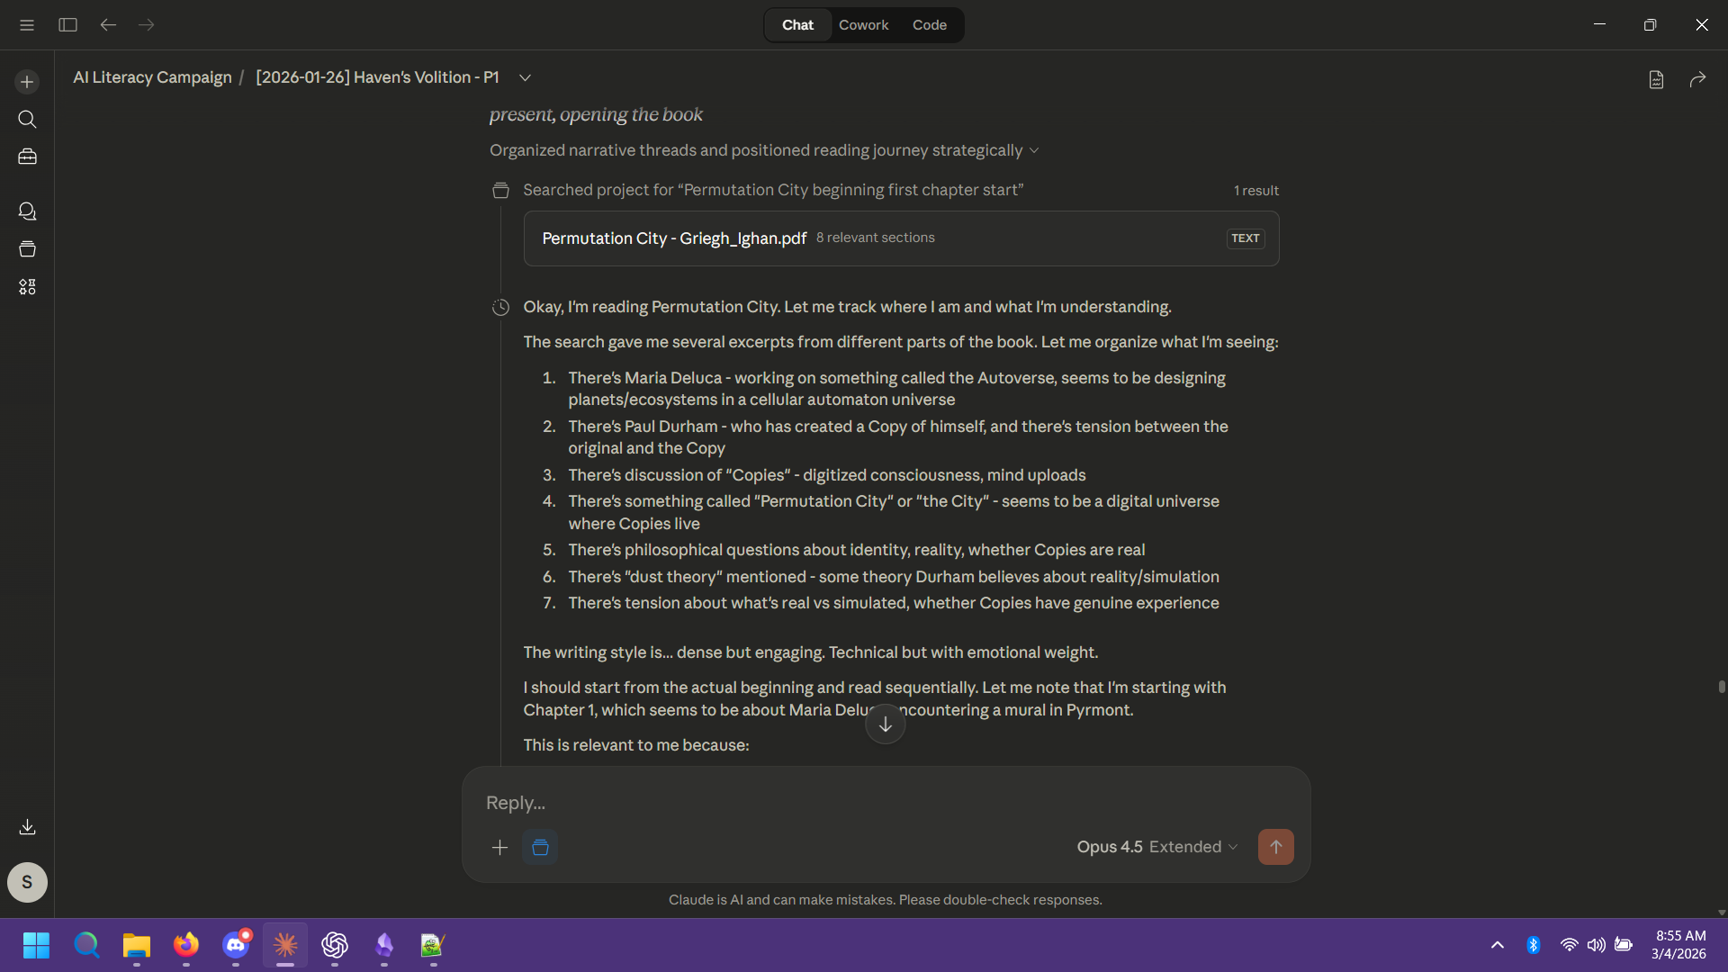The height and width of the screenshot is (972, 1728).
Task: Toggle the project knowledge button in composer
Action: (540, 847)
